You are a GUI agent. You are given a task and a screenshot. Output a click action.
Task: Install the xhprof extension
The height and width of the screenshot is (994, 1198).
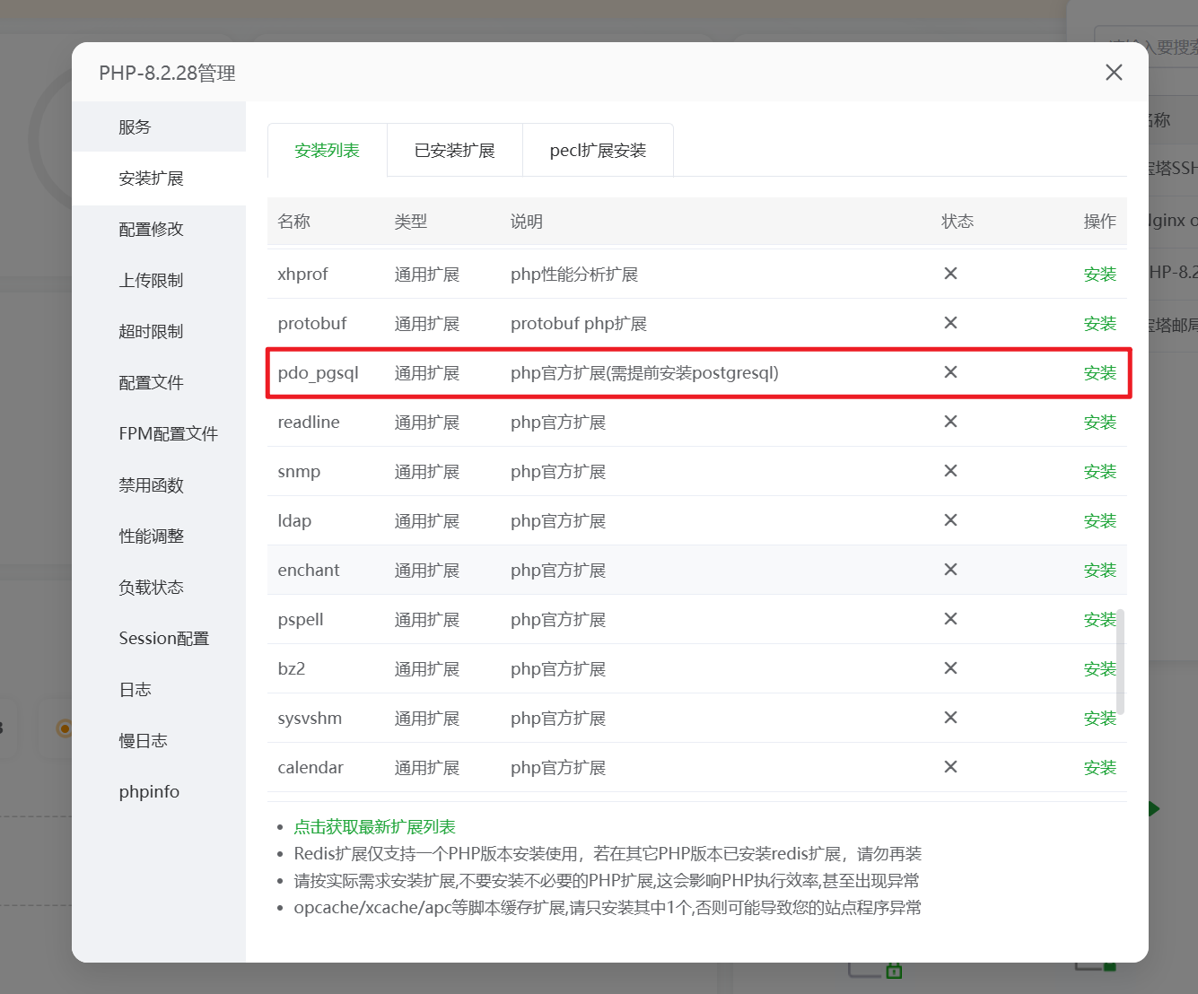tap(1099, 275)
